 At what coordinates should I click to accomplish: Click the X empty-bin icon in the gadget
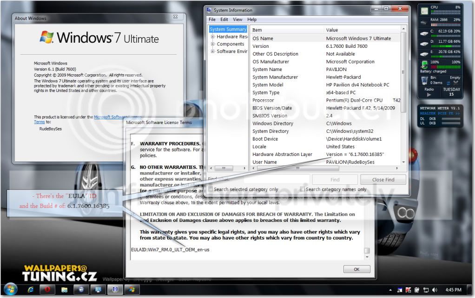point(455,83)
